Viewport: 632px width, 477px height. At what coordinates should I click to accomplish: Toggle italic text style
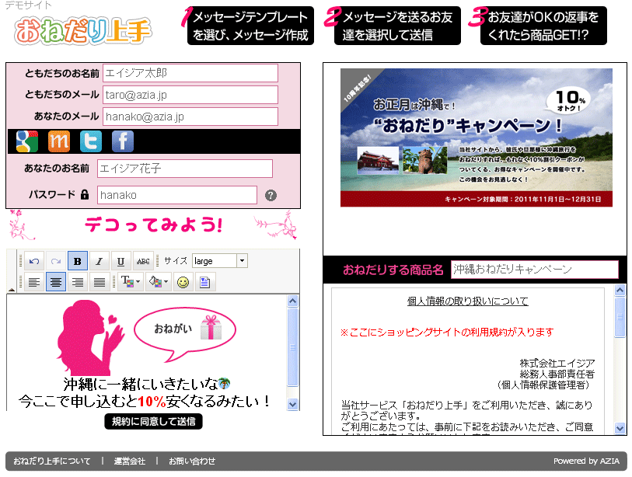tap(99, 261)
